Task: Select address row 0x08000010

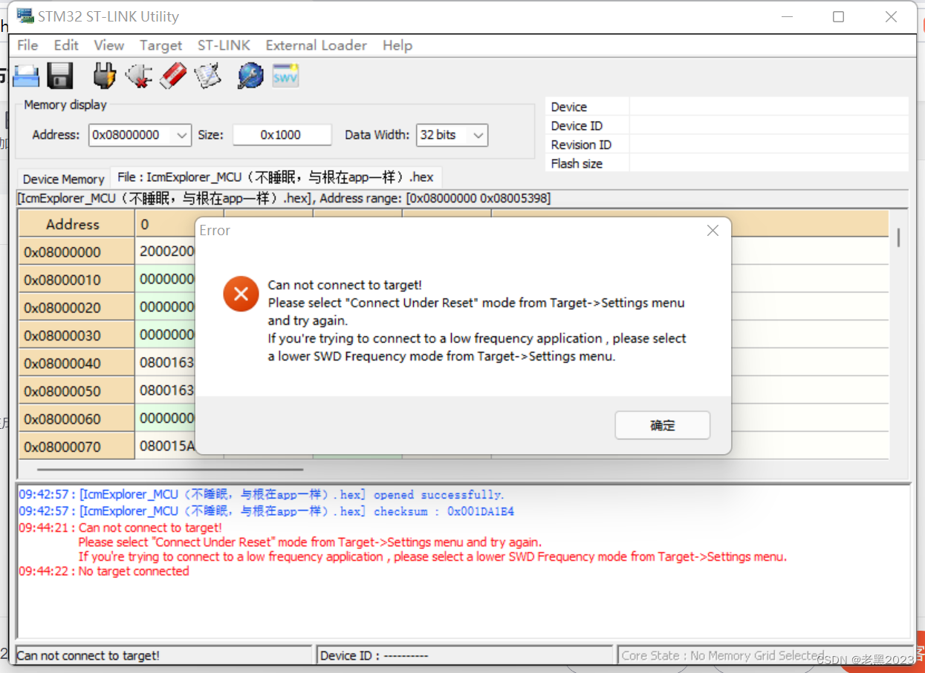Action: [x=77, y=280]
